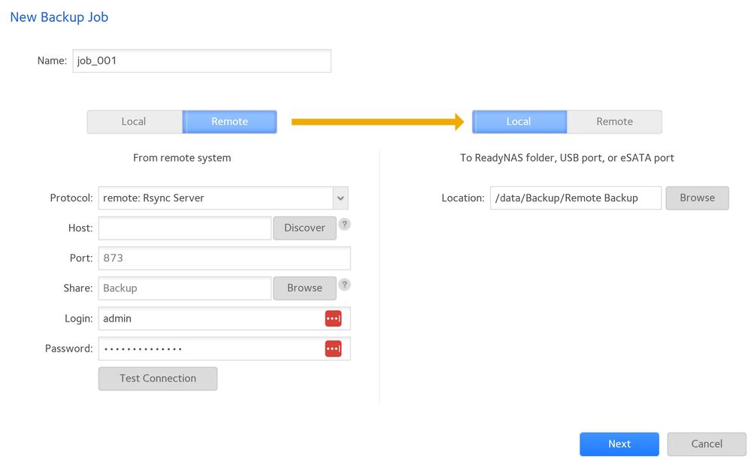Image resolution: width=751 pixels, height=474 pixels.
Task: Click the Protocol combo box showing Rsync Server
Action: [x=215, y=198]
